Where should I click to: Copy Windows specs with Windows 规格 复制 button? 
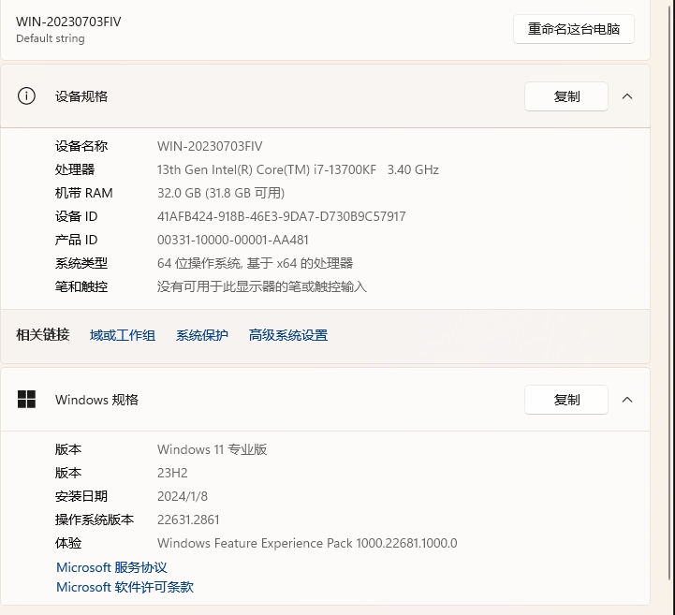(566, 400)
